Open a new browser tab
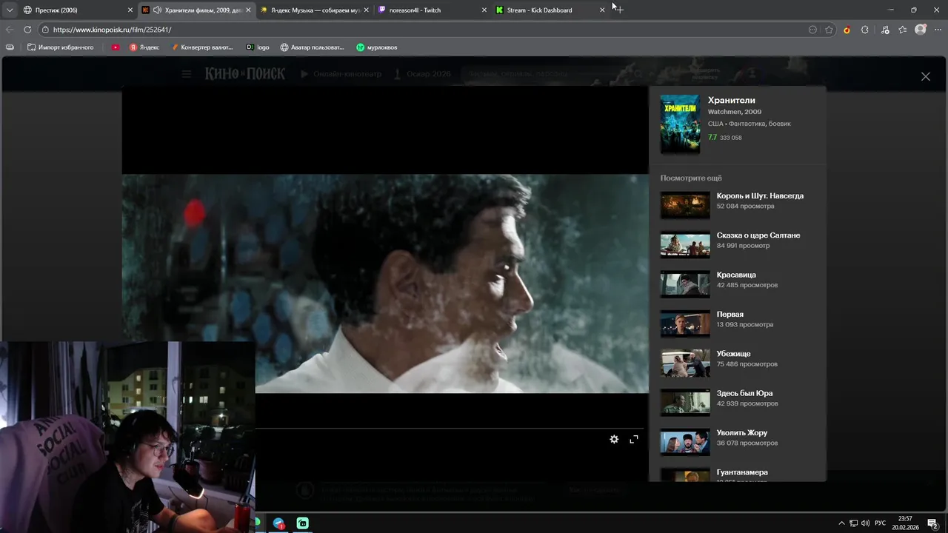 (x=618, y=10)
